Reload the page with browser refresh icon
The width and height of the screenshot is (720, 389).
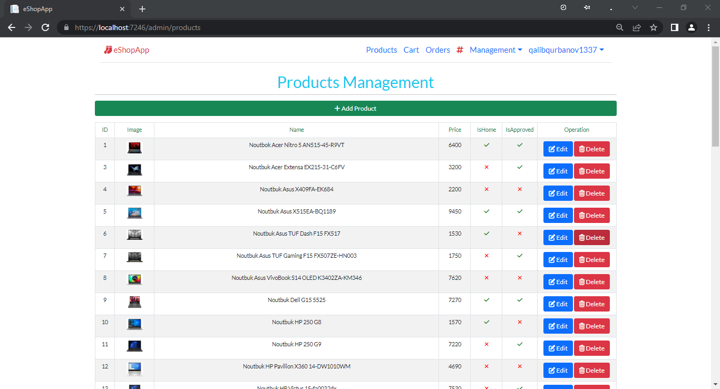(46, 27)
